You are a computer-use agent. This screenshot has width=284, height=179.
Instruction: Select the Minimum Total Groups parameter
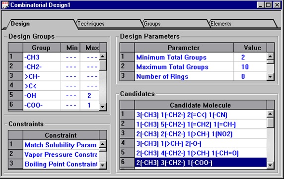(184, 57)
